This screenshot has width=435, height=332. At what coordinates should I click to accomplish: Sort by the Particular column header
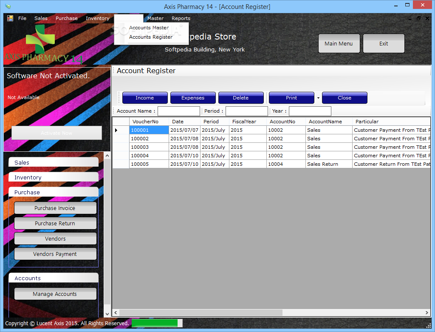pyautogui.click(x=391, y=122)
